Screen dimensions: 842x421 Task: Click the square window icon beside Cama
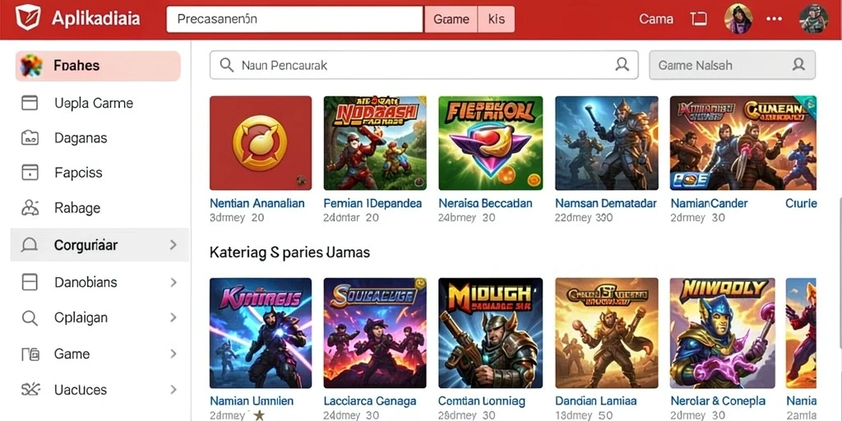698,19
